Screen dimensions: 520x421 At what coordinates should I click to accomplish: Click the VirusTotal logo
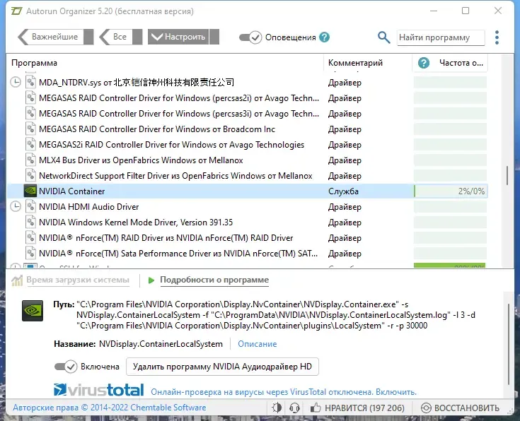[x=99, y=390]
